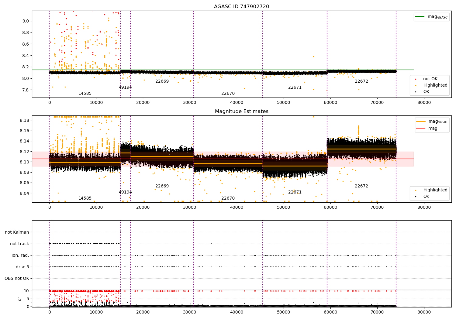
Task: Click the 8.04 y-axis tick of middle plot
Action: pos(24,193)
